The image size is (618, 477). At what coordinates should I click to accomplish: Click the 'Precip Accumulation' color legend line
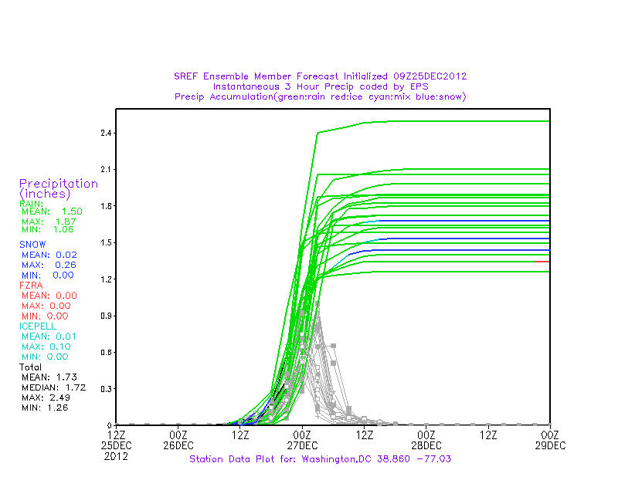320,96
